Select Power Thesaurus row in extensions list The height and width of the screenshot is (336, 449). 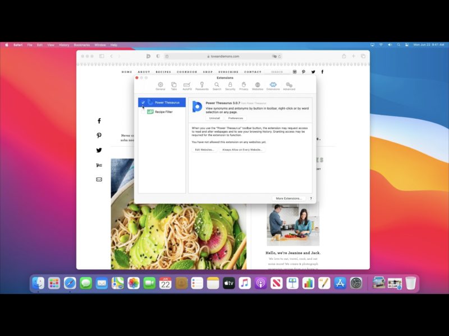162,102
